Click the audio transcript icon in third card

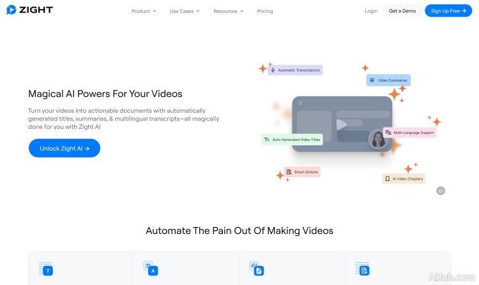[x=257, y=270]
